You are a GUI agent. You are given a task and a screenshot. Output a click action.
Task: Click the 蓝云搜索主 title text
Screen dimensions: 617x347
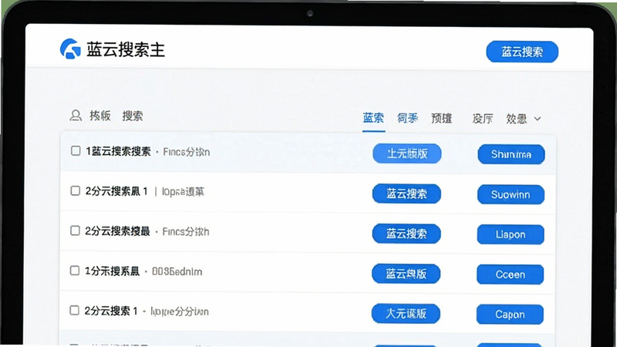pyautogui.click(x=126, y=49)
